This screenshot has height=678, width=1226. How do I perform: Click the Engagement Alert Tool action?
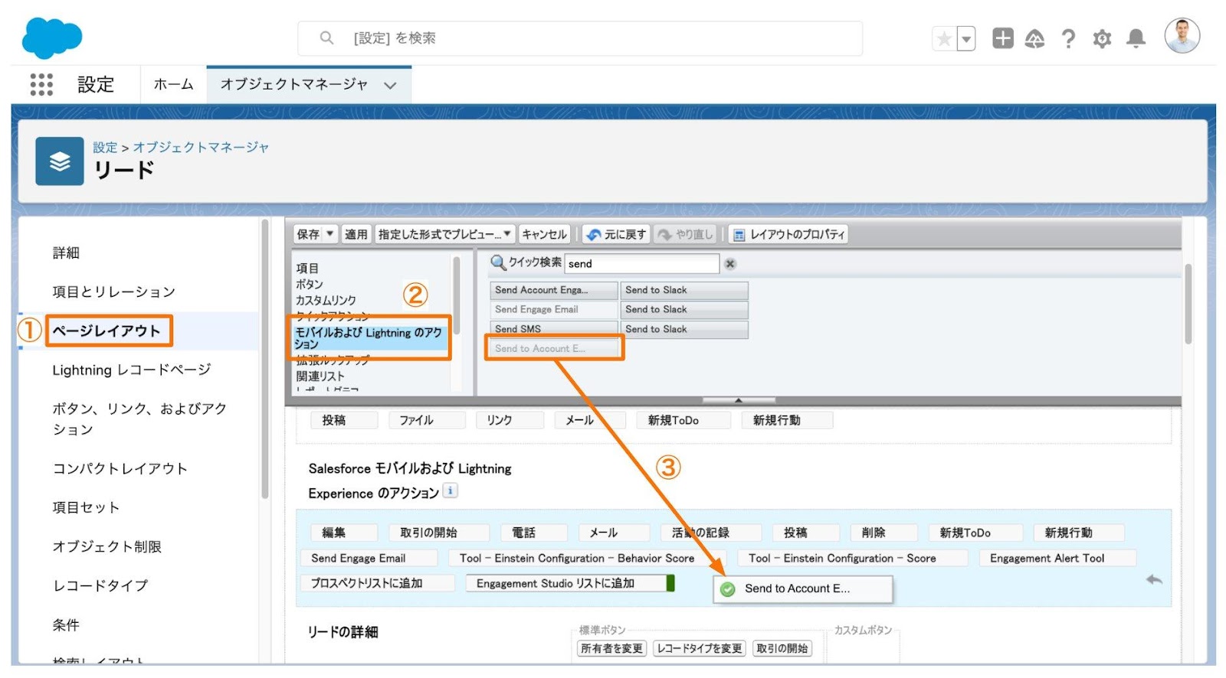point(1057,559)
